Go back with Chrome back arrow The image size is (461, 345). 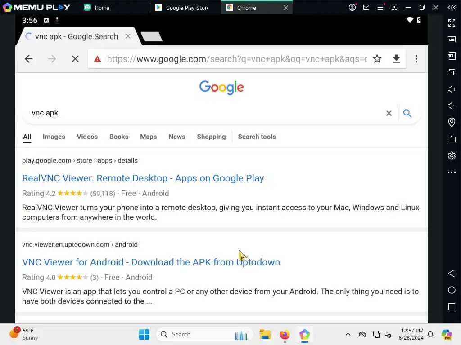coord(29,59)
